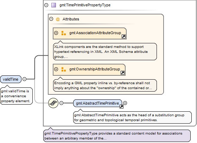The width and height of the screenshot is (197, 143).
Task: Collapse the sequence compositor branch
Action: [x=61, y=103]
